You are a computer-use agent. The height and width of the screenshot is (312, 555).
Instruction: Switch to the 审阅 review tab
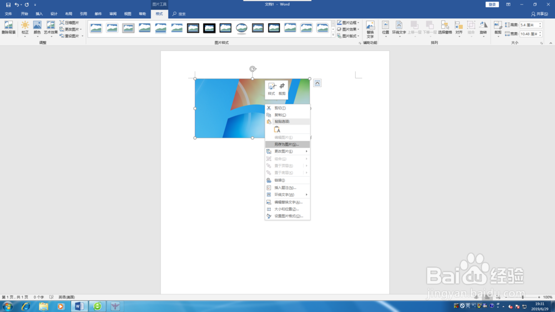(113, 14)
